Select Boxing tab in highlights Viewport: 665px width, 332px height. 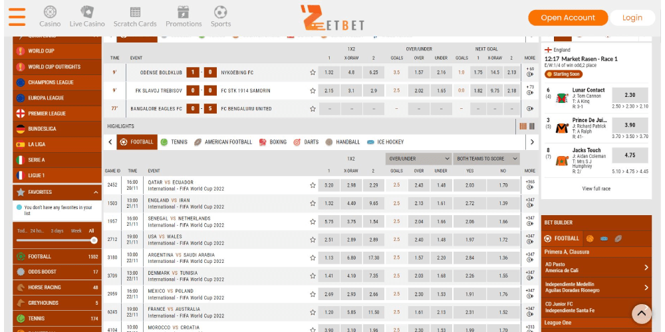(x=273, y=142)
